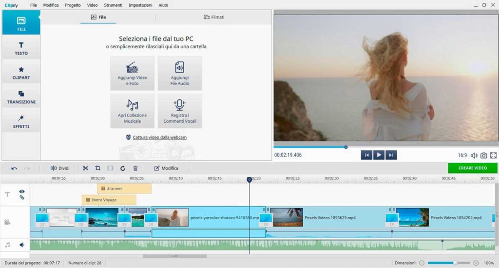The height and width of the screenshot is (268, 499).
Task: Click the 100% zoom value
Action: tap(488, 263)
